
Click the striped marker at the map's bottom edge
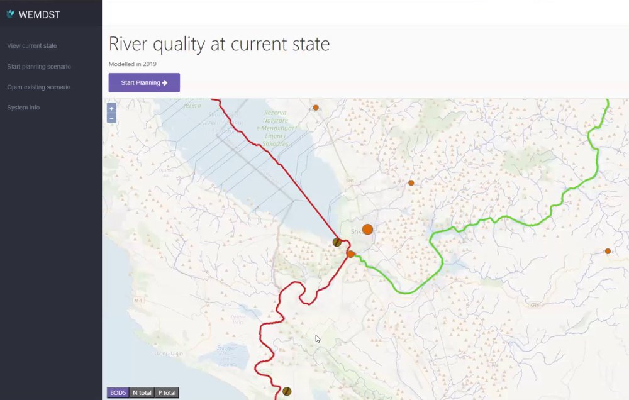pos(287,391)
